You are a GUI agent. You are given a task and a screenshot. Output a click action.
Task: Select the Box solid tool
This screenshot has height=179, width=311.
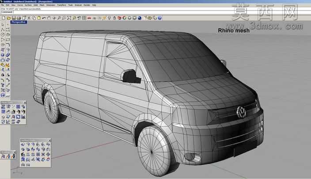[3, 55]
